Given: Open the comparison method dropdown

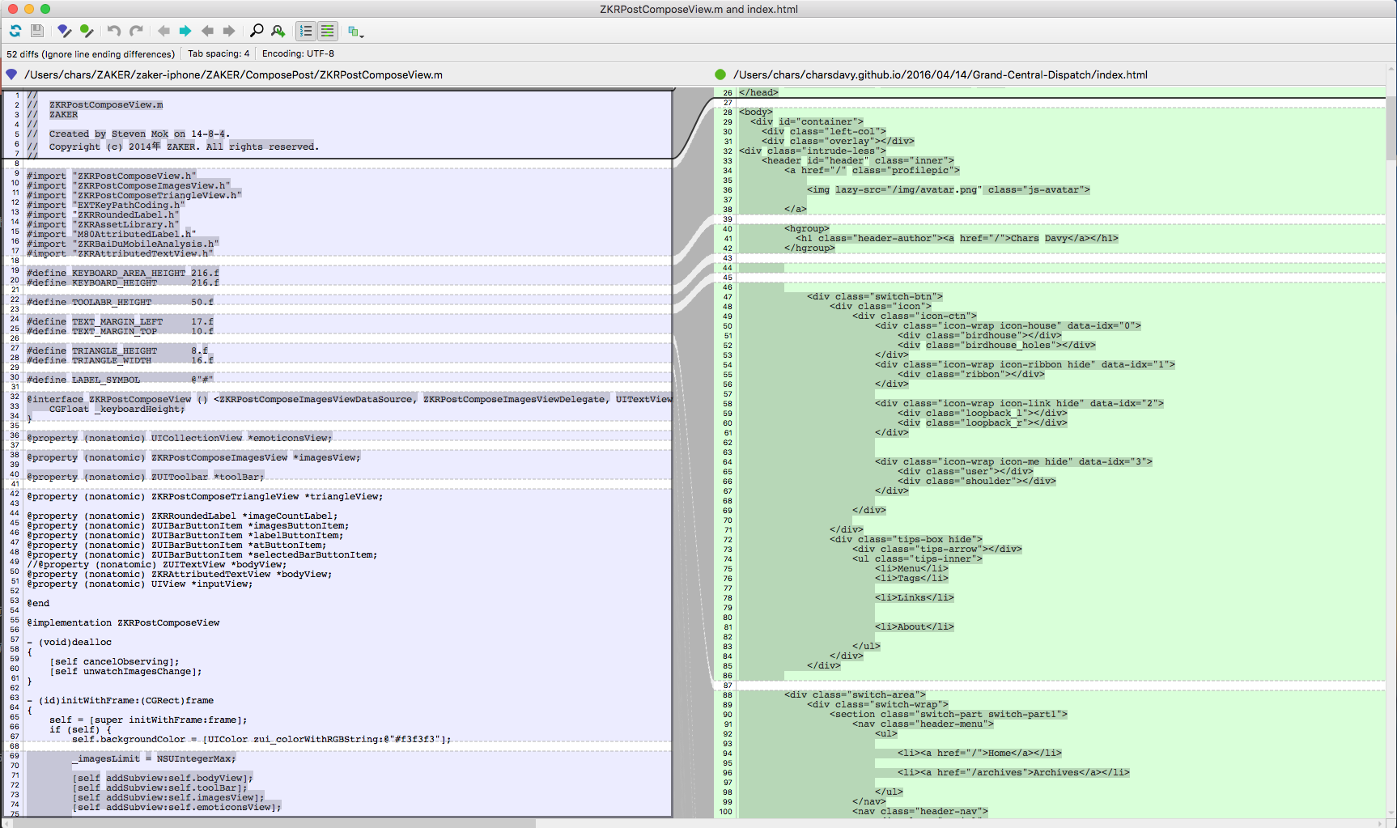Looking at the screenshot, I should pos(355,32).
